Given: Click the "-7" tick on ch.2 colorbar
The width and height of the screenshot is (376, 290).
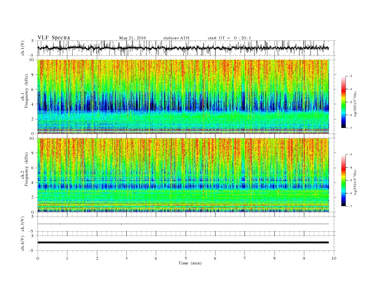Looking at the screenshot, I should (x=350, y=206).
